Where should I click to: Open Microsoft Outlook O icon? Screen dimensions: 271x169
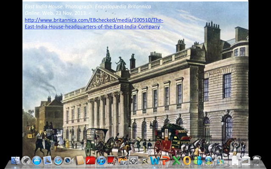[187, 161]
